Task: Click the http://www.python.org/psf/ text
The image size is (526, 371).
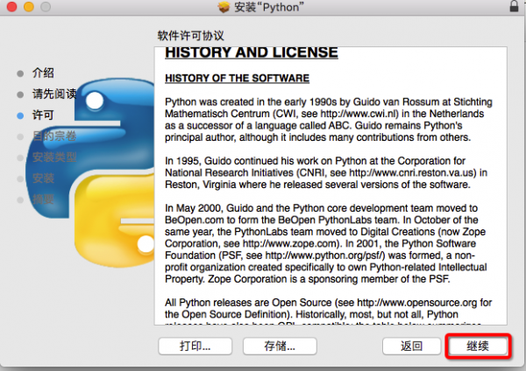Action: (324, 255)
